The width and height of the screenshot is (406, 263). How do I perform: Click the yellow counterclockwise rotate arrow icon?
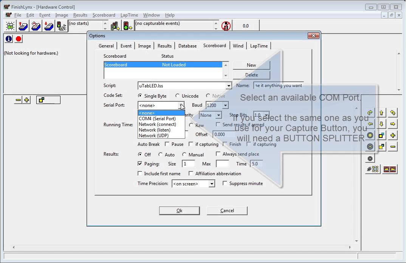point(393,113)
